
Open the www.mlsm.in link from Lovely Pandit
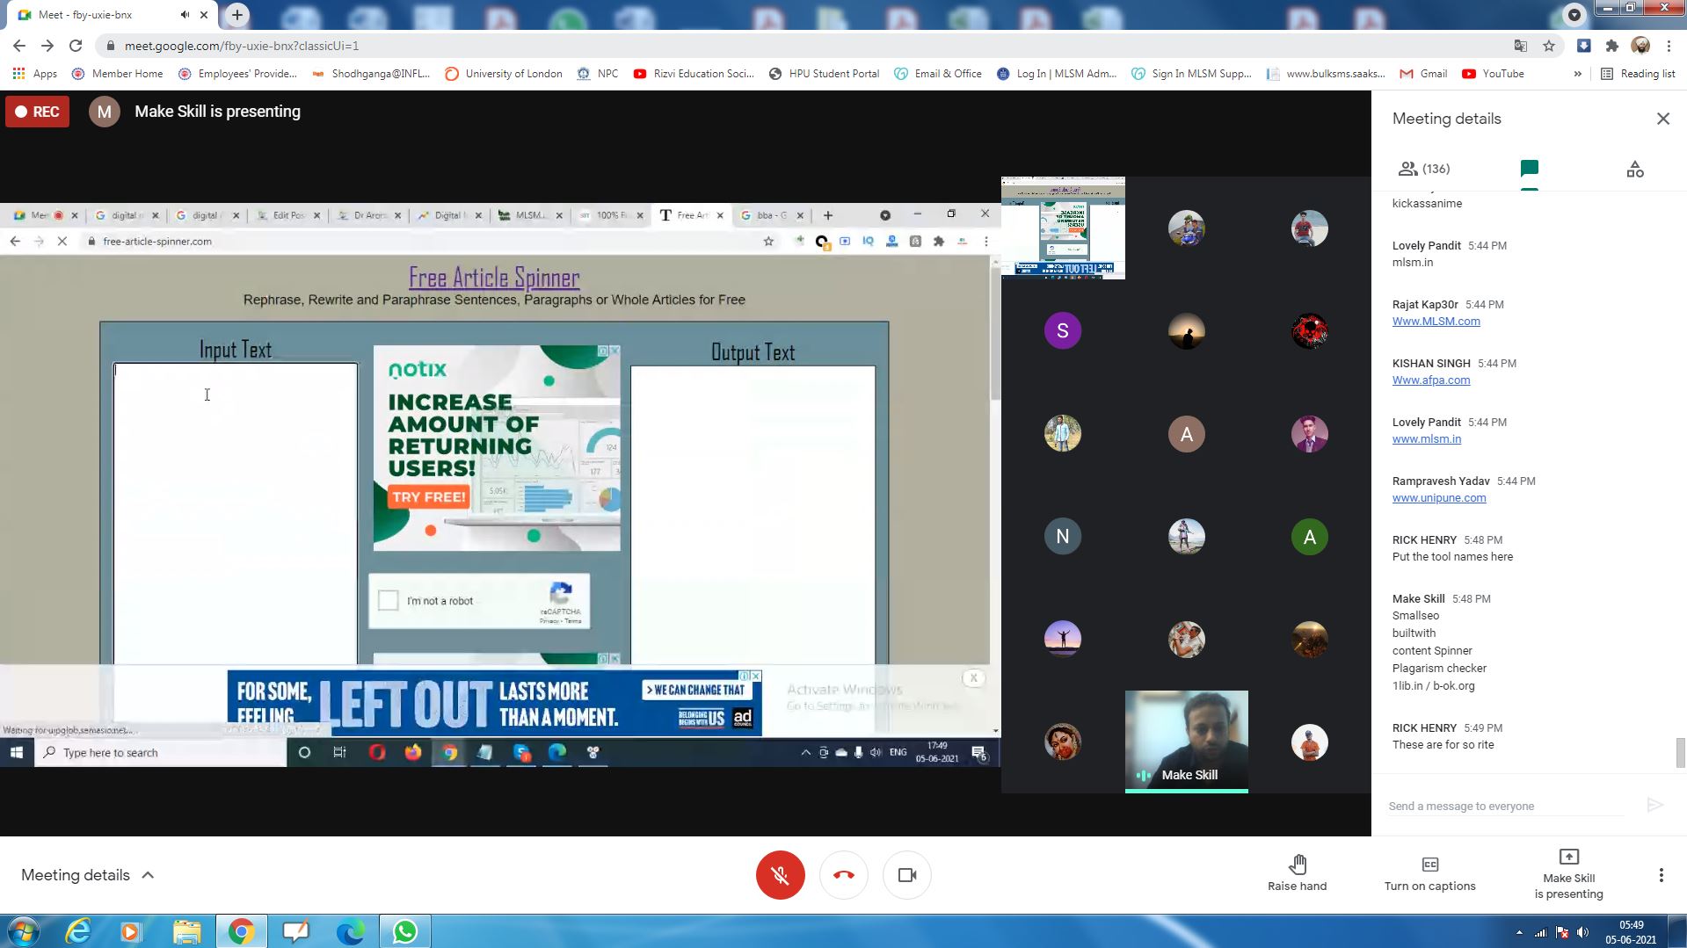pos(1426,438)
